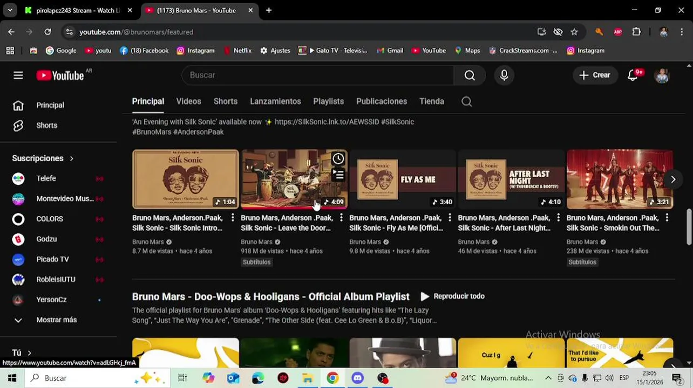Click the Windows taskbar search box

pyautogui.click(x=97, y=378)
